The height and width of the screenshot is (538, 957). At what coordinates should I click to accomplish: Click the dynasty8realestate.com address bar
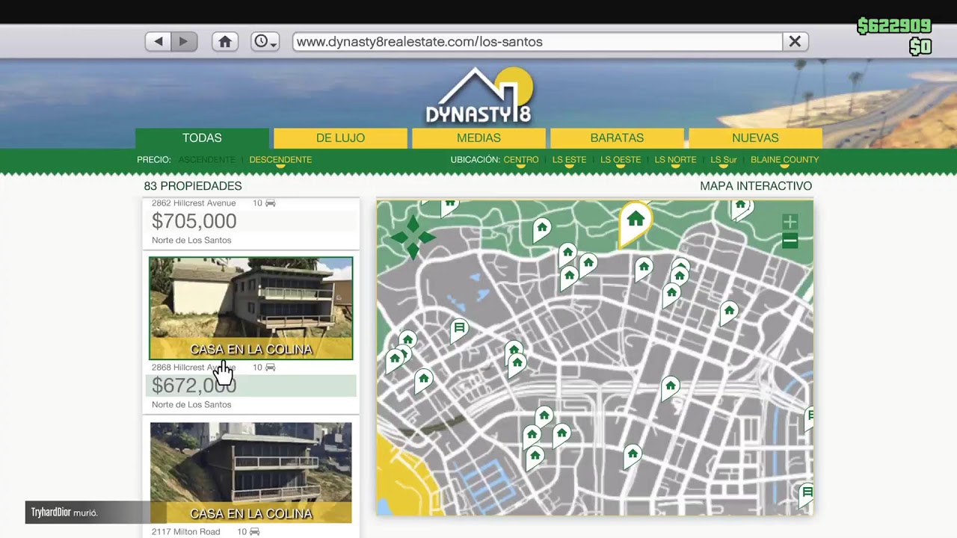[x=538, y=42]
